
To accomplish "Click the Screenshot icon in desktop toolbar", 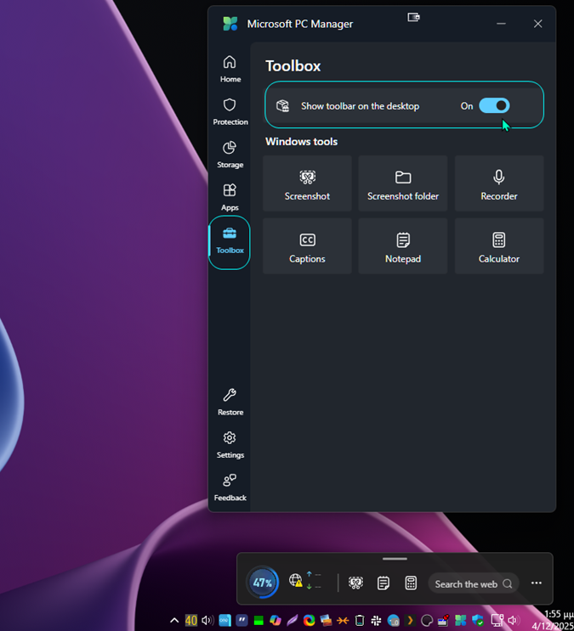I will [356, 583].
